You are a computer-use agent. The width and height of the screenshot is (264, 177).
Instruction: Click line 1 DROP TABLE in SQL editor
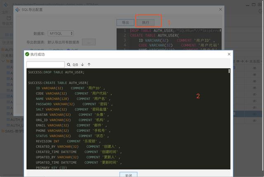click(x=175, y=31)
